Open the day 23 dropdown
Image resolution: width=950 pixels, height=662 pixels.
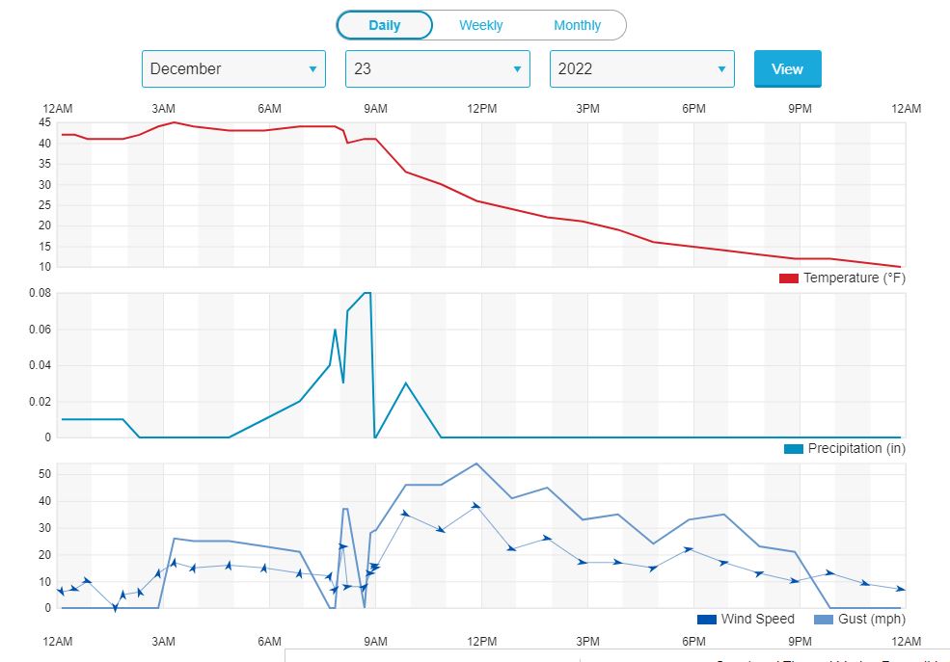pos(438,69)
